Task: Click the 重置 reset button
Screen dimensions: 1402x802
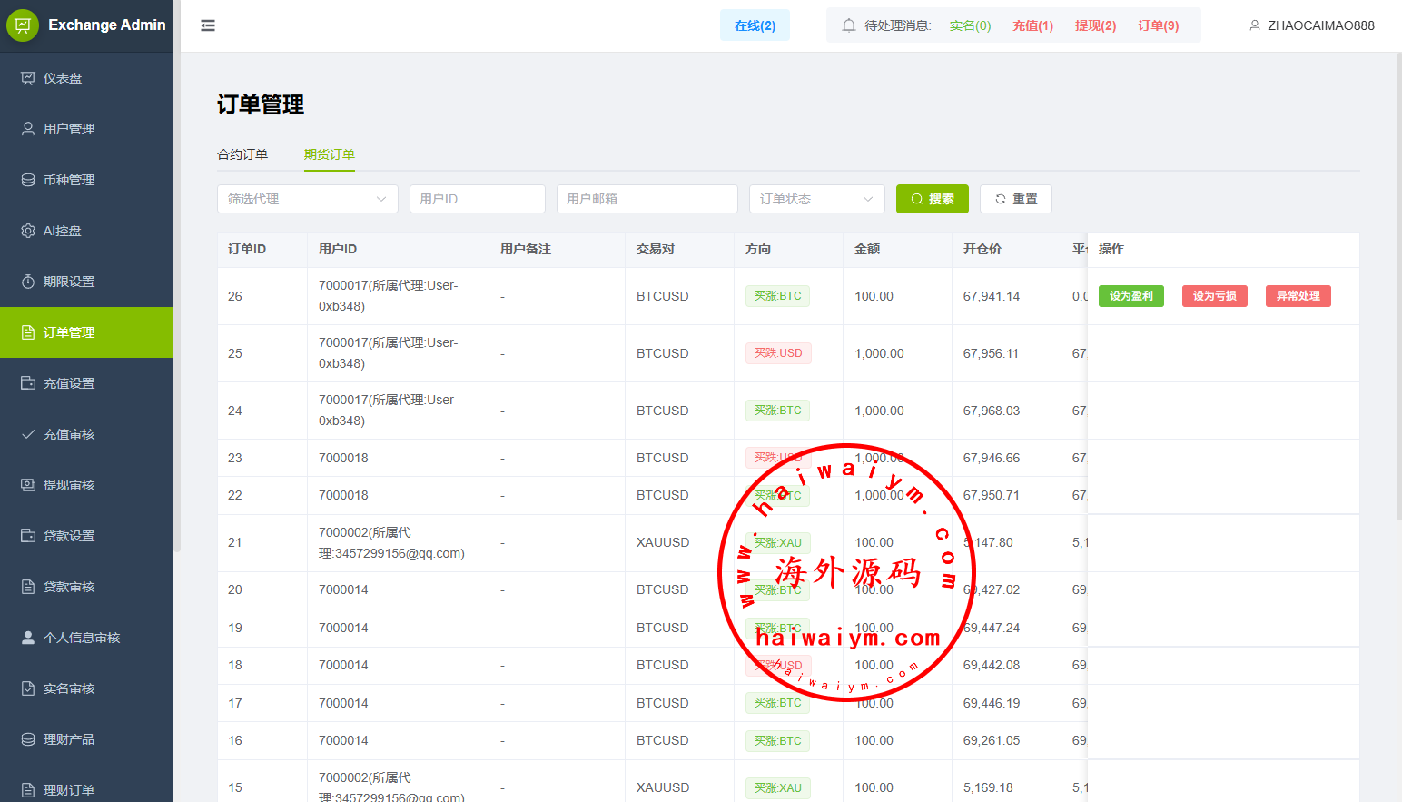Action: (1015, 199)
